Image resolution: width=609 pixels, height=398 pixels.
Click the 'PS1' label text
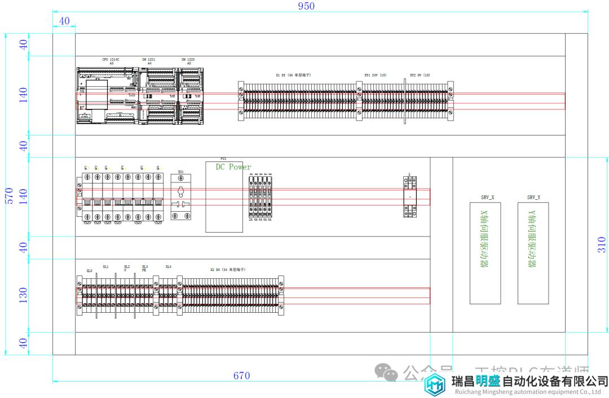click(x=223, y=159)
